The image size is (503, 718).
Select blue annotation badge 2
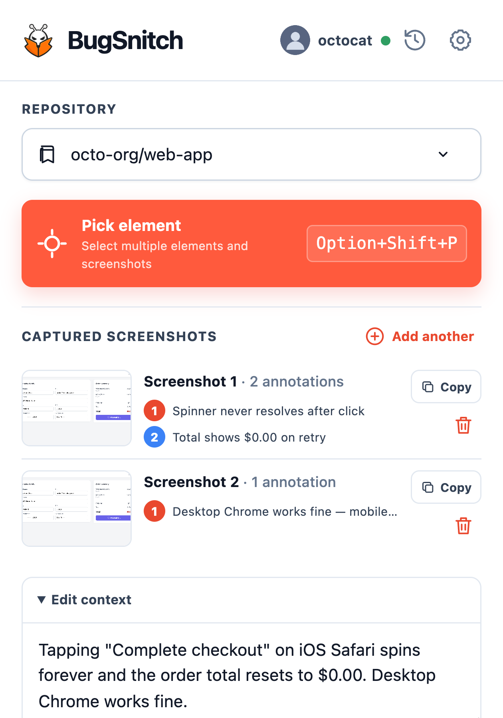(154, 437)
